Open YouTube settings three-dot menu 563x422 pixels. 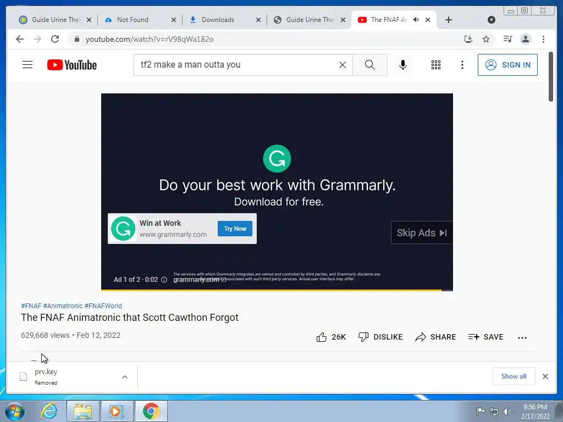[x=462, y=65]
